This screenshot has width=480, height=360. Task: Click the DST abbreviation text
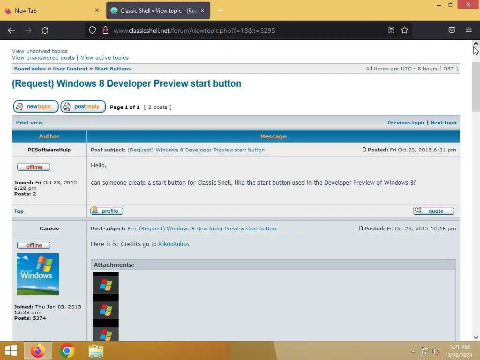449,68
